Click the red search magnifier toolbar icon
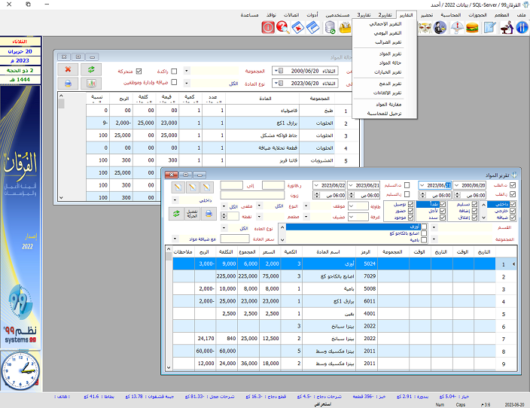The image size is (530, 408). 283,28
